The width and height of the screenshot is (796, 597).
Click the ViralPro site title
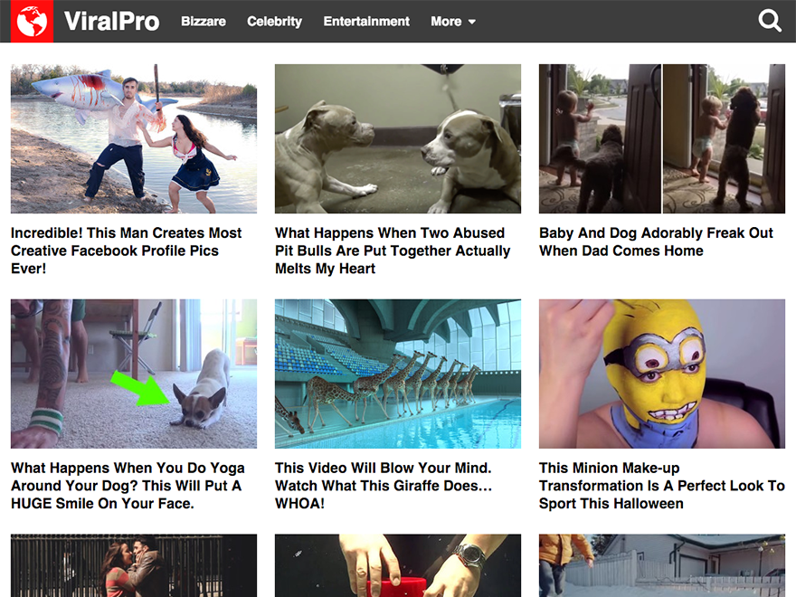coord(111,22)
